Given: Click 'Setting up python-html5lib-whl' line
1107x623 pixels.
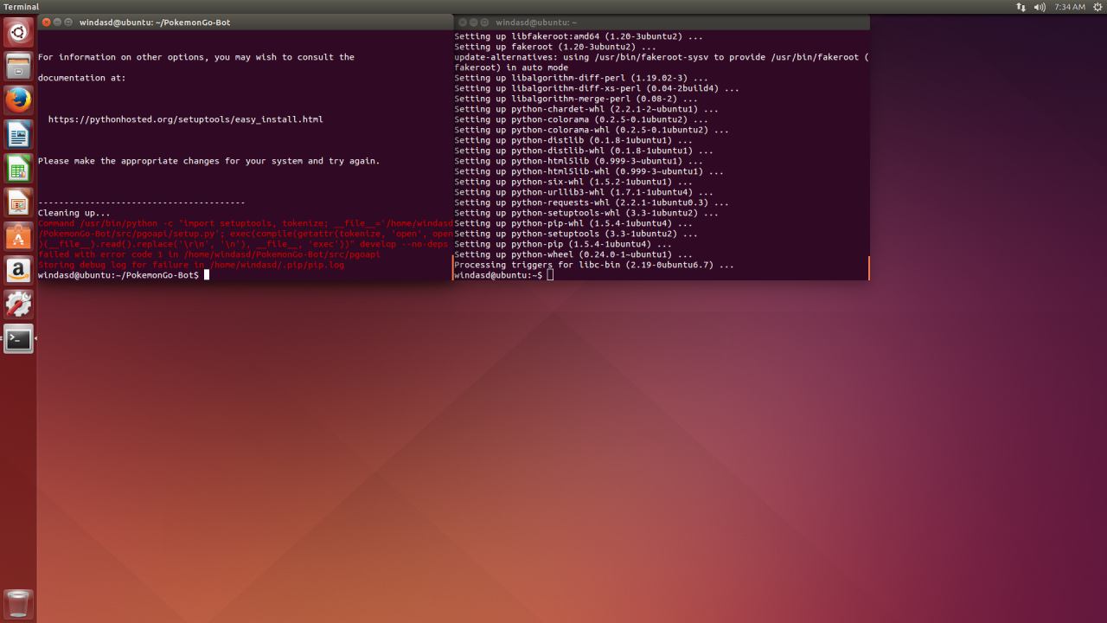Looking at the screenshot, I should 589,171.
